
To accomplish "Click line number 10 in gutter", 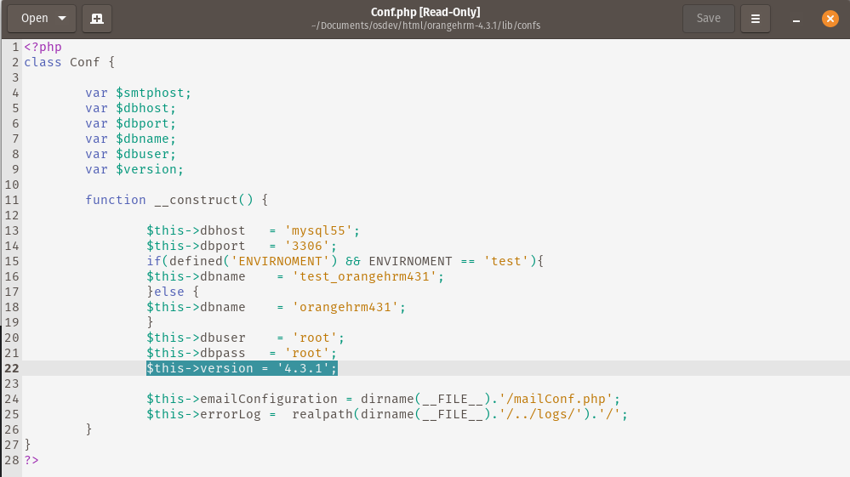I will (12, 185).
